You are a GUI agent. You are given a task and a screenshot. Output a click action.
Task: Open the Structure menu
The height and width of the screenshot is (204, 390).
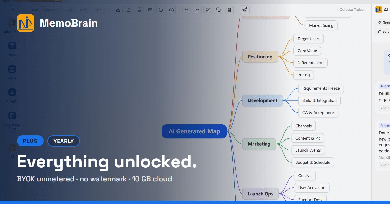(52, 10)
